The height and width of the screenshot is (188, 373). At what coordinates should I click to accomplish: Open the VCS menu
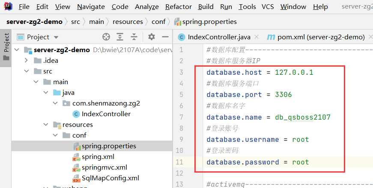pos(268,7)
